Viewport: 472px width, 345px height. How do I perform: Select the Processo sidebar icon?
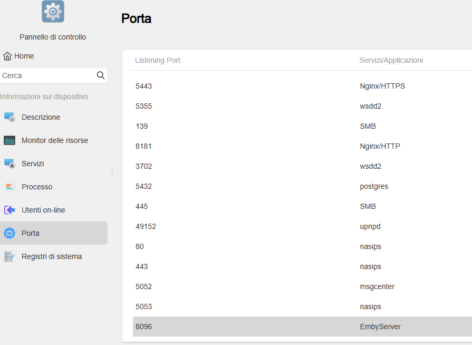tap(9, 187)
